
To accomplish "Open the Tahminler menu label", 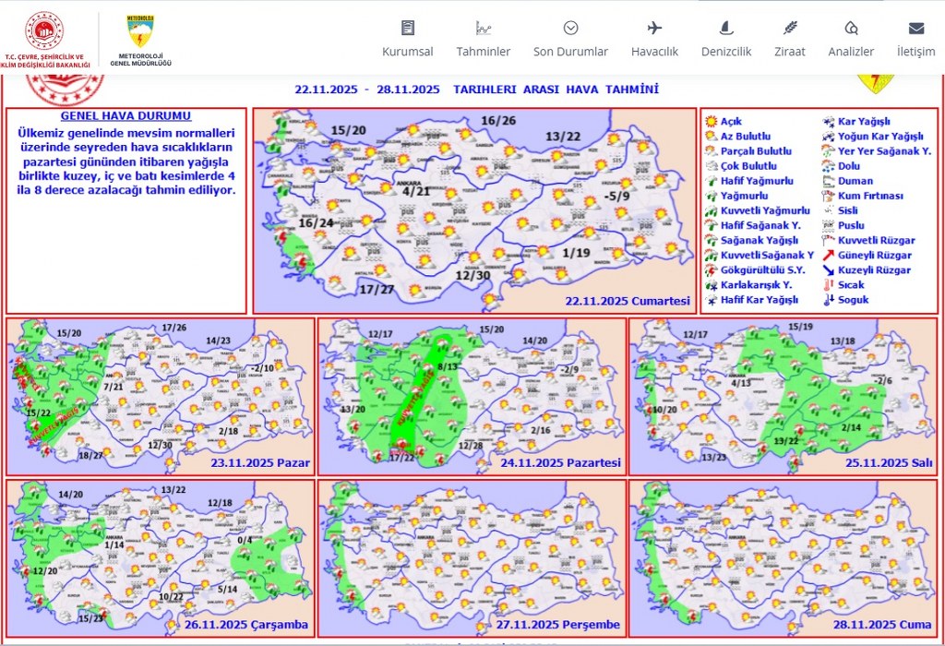I will (x=483, y=52).
